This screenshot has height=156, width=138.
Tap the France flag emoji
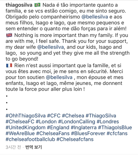(x=9, y=66)
